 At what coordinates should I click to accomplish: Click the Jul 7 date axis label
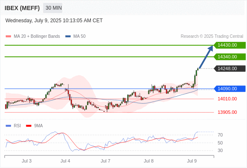[105, 161]
